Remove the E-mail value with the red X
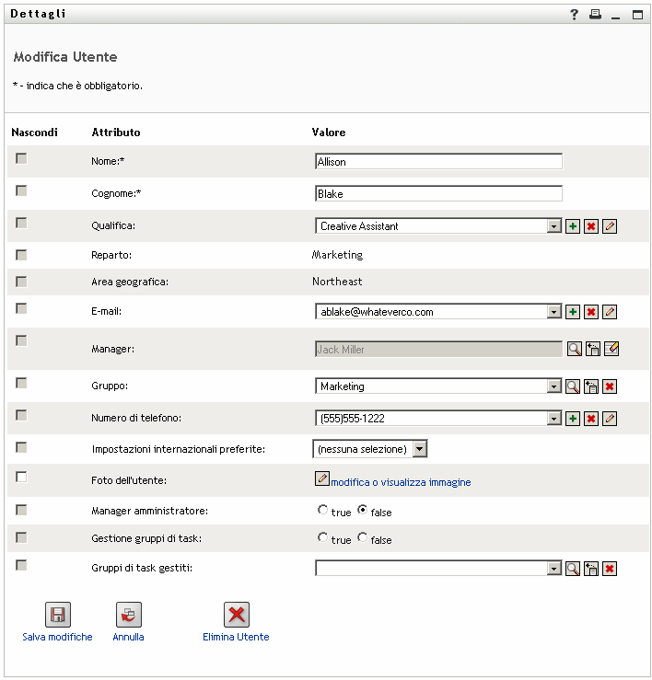 [x=591, y=312]
